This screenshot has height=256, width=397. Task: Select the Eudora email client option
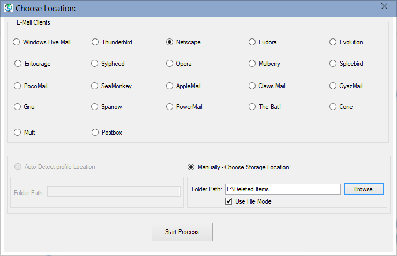(252, 42)
